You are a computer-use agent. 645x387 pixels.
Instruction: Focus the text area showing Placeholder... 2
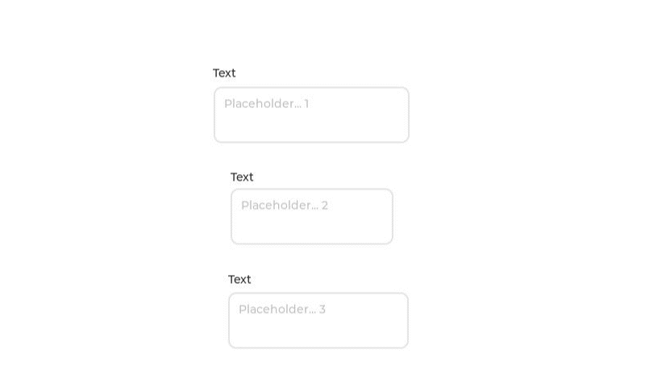coord(312,216)
